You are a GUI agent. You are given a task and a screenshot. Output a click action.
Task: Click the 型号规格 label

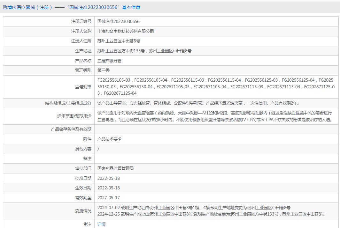pos(83,87)
